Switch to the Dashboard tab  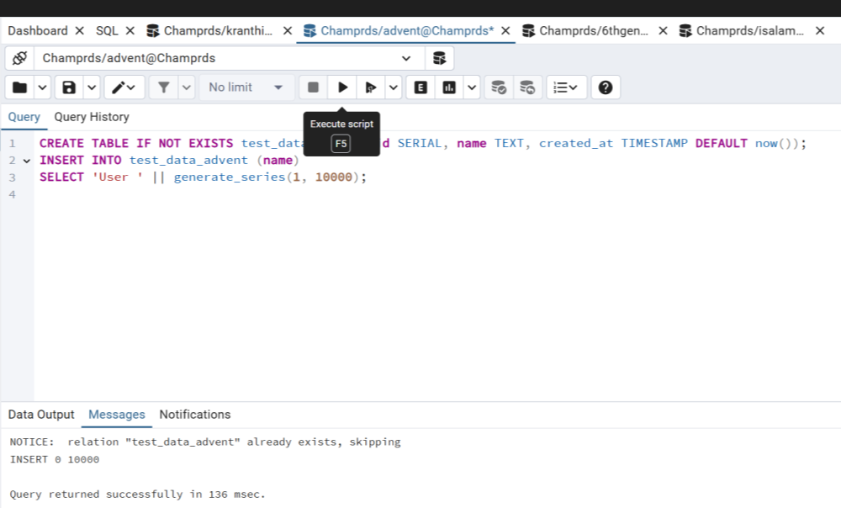coord(38,30)
